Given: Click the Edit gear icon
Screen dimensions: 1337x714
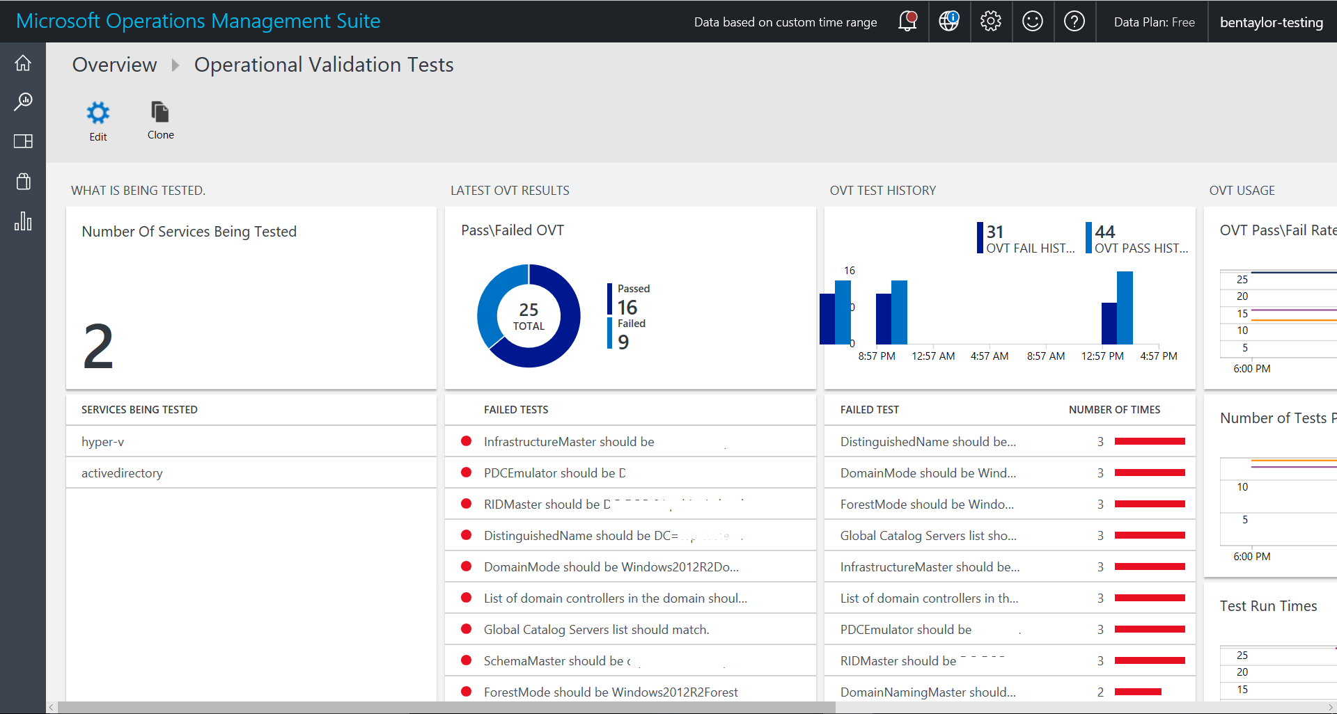Looking at the screenshot, I should 98,113.
